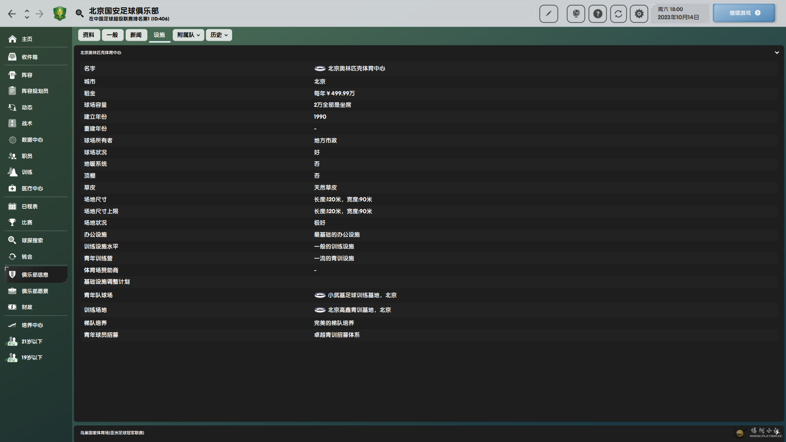The height and width of the screenshot is (442, 786).
Task: Select 俱乐部信息 club info
Action: [x=36, y=275]
